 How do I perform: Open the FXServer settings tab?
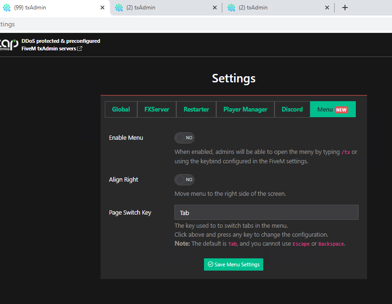pos(157,109)
